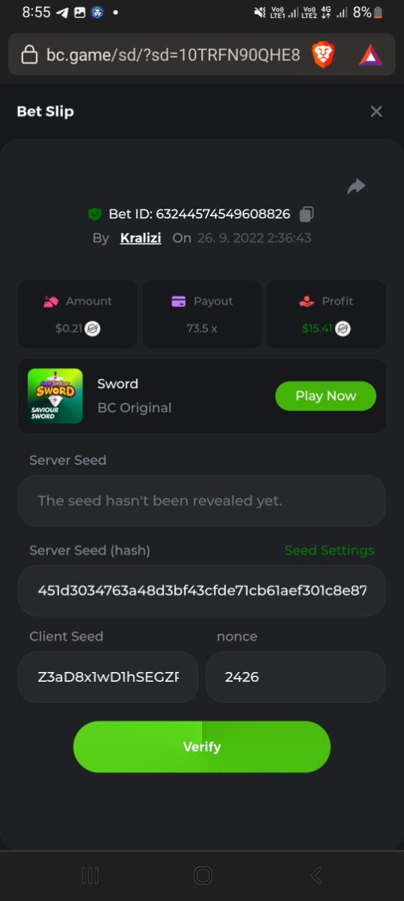
Task: Tap the Brave Rewards triangle icon
Action: (x=371, y=55)
